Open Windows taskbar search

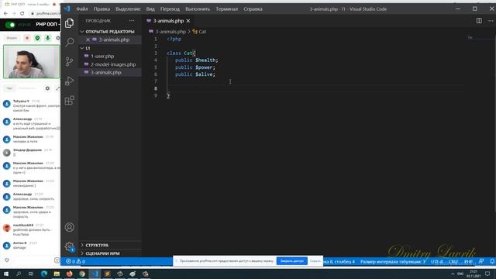(x=19, y=274)
